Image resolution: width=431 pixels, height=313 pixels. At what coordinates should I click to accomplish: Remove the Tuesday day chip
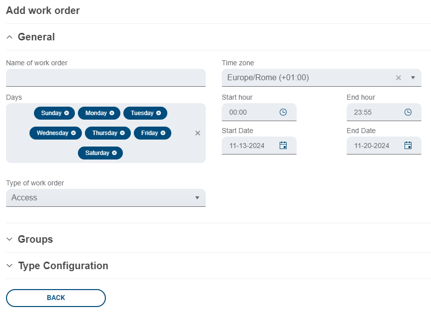[x=158, y=113]
